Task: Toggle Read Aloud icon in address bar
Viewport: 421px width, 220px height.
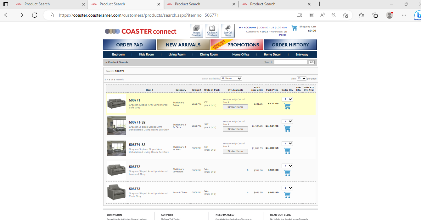Action: coord(323,15)
